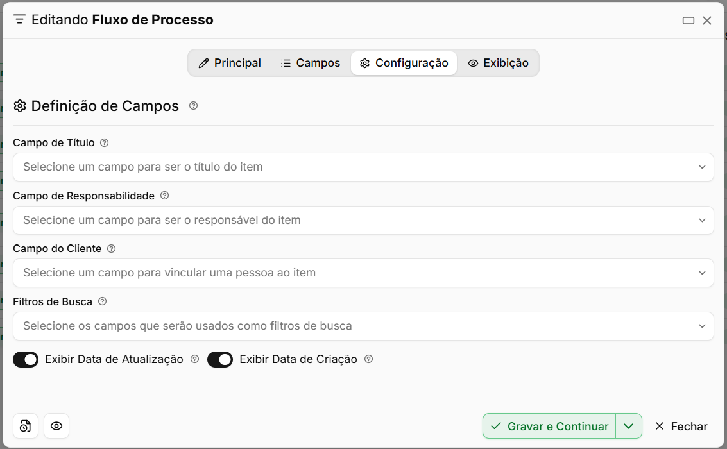Click help icon next to Campo de Título

105,142
